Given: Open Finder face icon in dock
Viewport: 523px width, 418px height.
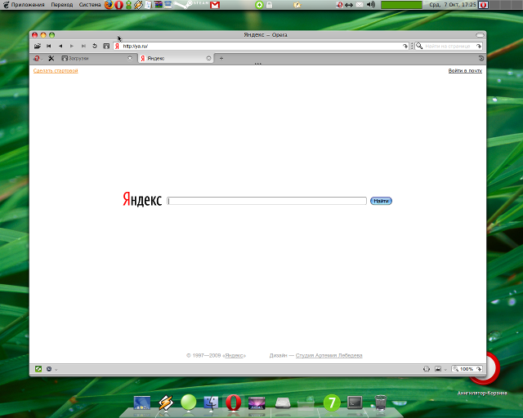Looking at the screenshot, I should click(211, 402).
